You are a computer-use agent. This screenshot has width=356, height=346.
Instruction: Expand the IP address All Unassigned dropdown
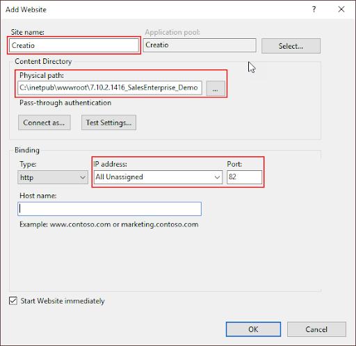pyautogui.click(x=158, y=177)
